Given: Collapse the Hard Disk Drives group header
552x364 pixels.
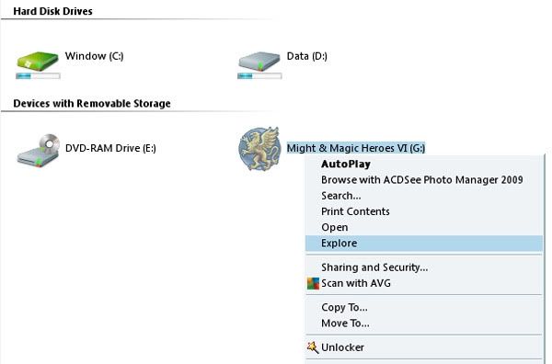Looking at the screenshot, I should pyautogui.click(x=52, y=11).
